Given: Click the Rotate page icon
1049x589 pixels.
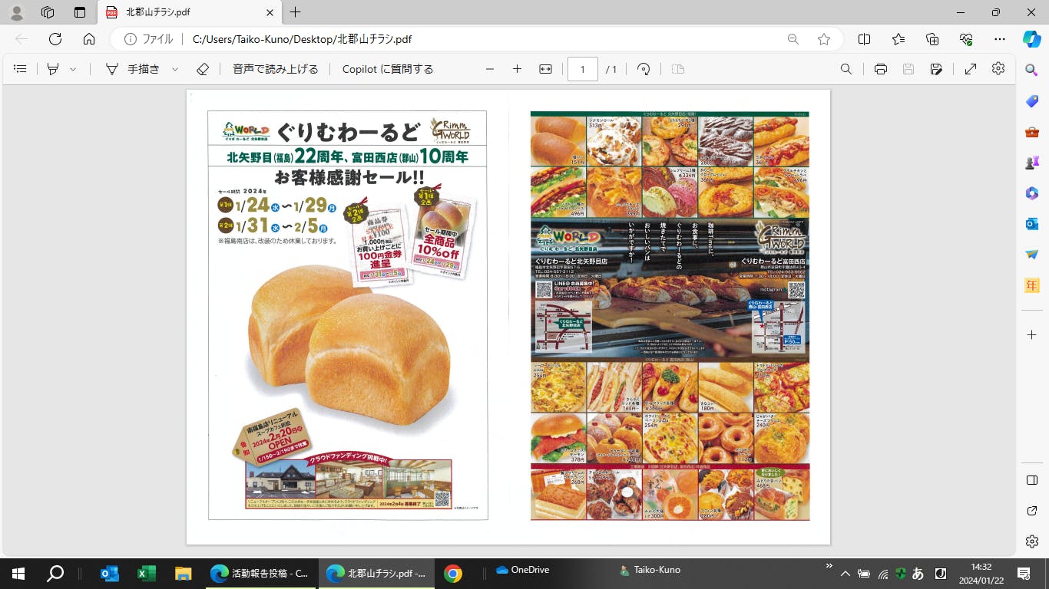Looking at the screenshot, I should 644,69.
